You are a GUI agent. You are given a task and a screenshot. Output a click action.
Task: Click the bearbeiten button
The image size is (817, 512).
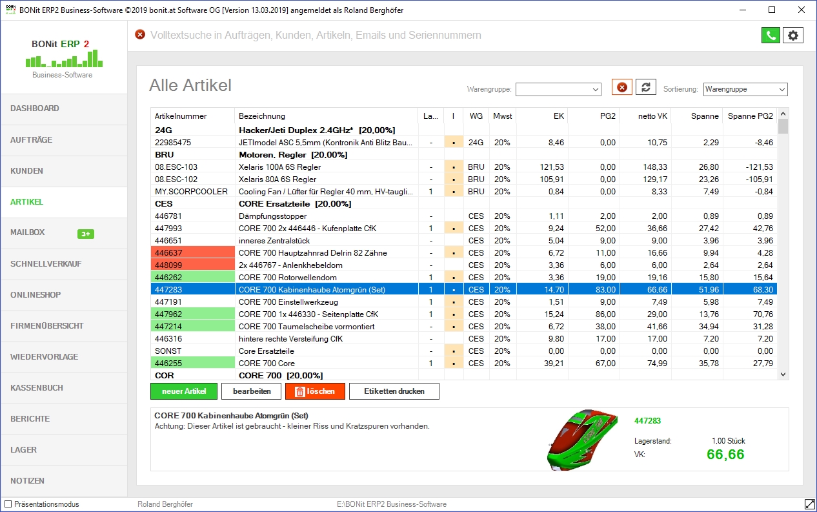tap(252, 391)
